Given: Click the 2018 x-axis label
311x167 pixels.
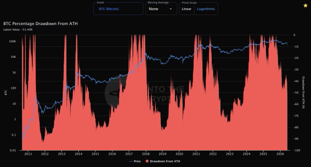Looking at the screenshot, I should 146,154.
